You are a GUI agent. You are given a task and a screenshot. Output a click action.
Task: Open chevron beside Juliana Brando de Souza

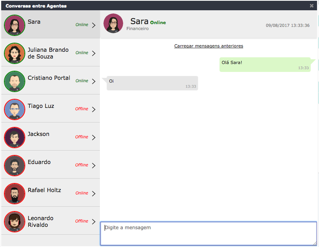tap(94, 53)
